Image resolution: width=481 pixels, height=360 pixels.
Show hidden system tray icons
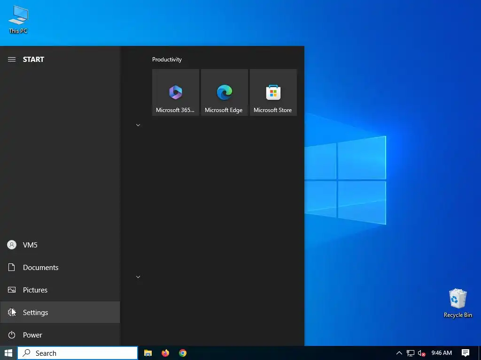(x=399, y=353)
